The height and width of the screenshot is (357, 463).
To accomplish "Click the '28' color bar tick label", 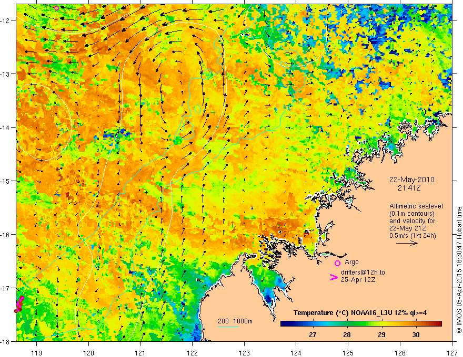I will click(x=347, y=334).
